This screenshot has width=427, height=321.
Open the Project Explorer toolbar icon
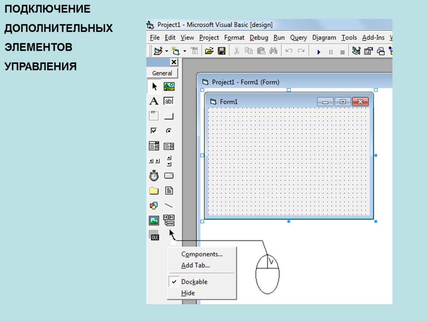[356, 51]
